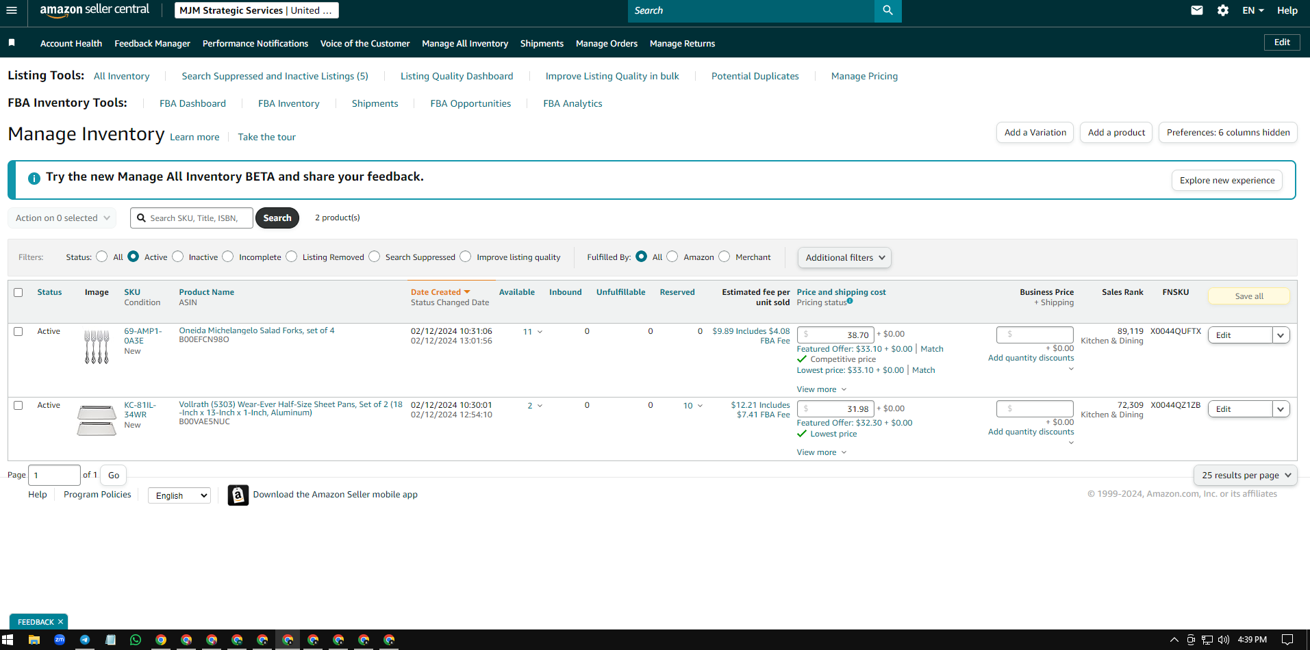Viewport: 1310px width, 650px height.
Task: Open the notifications center icon
Action: point(1287,640)
